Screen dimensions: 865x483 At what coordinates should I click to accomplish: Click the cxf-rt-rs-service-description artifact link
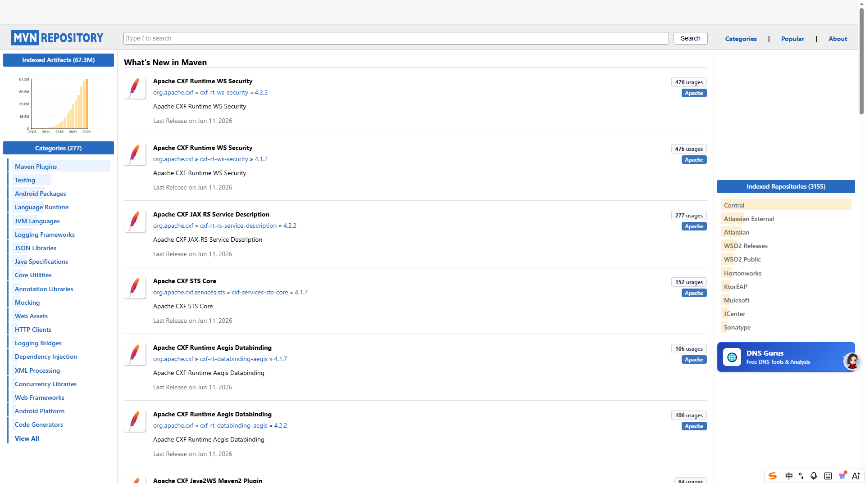click(238, 226)
